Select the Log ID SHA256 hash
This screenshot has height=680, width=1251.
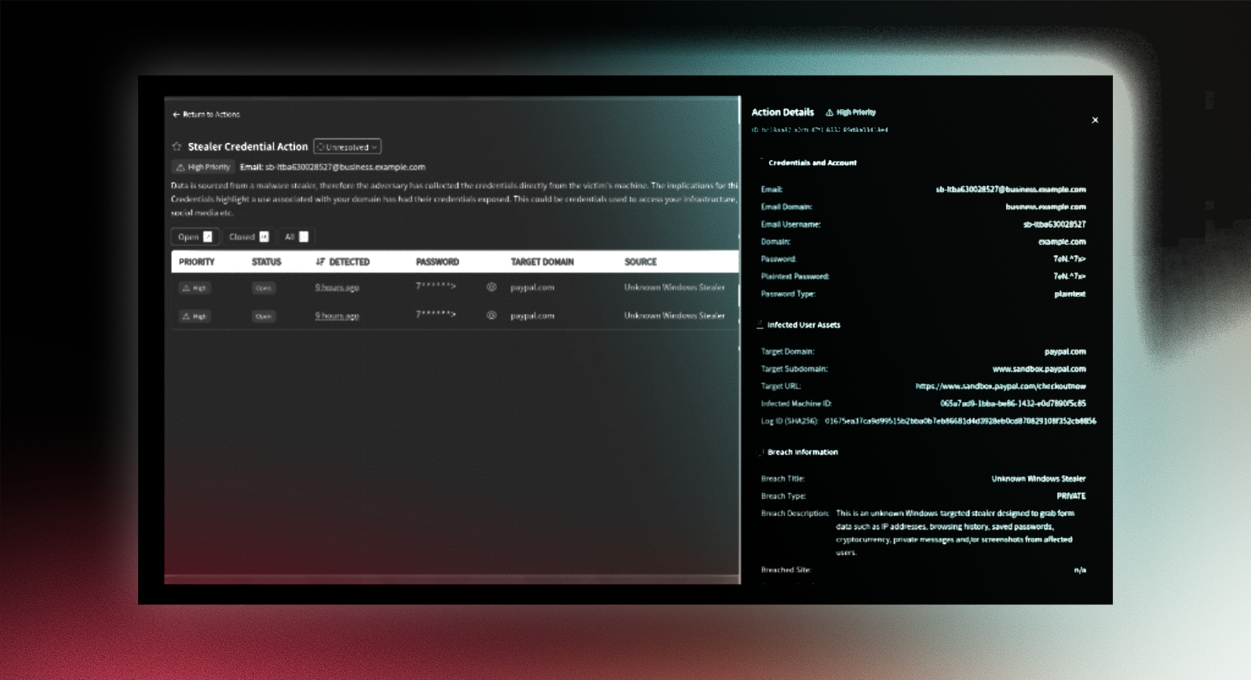coord(961,421)
